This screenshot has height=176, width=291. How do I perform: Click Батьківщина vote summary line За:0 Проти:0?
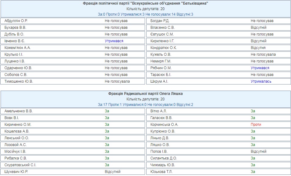(146, 14)
